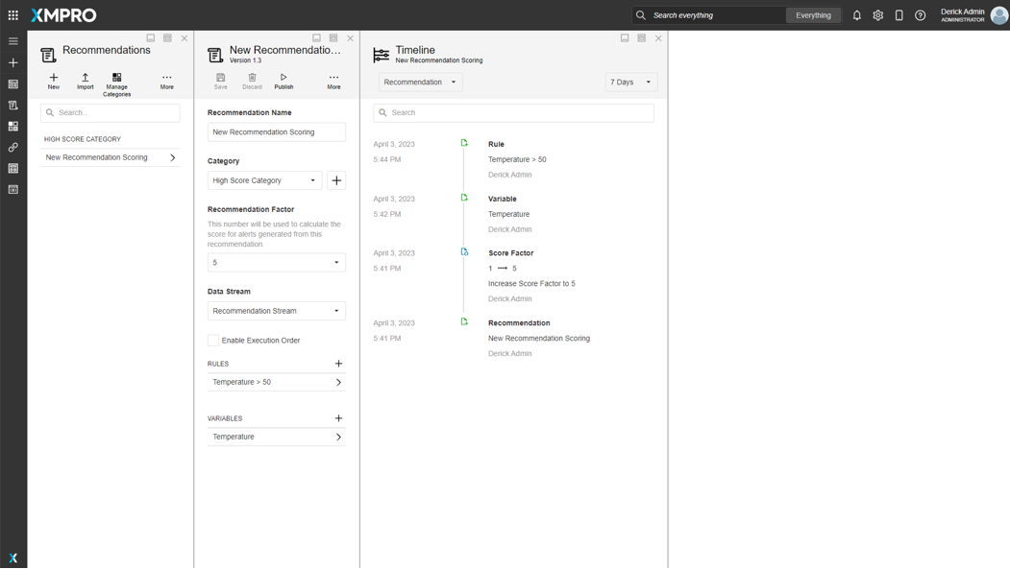Open the Recommendation Factor dropdown
Image resolution: width=1010 pixels, height=569 pixels.
click(277, 263)
